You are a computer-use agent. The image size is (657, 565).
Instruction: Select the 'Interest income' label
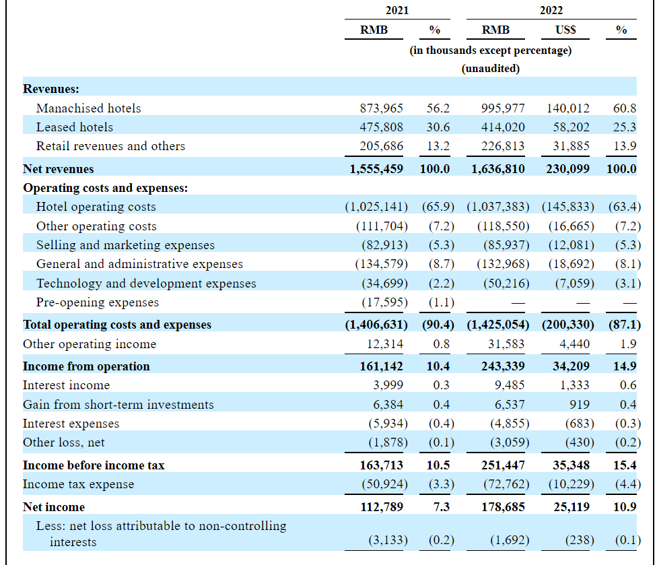point(66,385)
